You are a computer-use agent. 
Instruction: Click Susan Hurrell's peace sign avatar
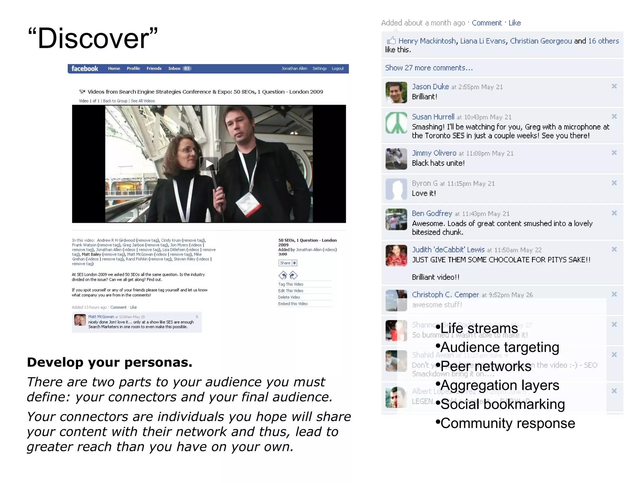tap(396, 123)
